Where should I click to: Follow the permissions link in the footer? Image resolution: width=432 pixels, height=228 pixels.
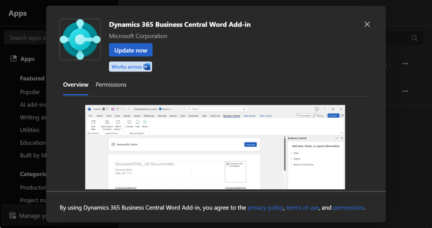click(x=348, y=207)
